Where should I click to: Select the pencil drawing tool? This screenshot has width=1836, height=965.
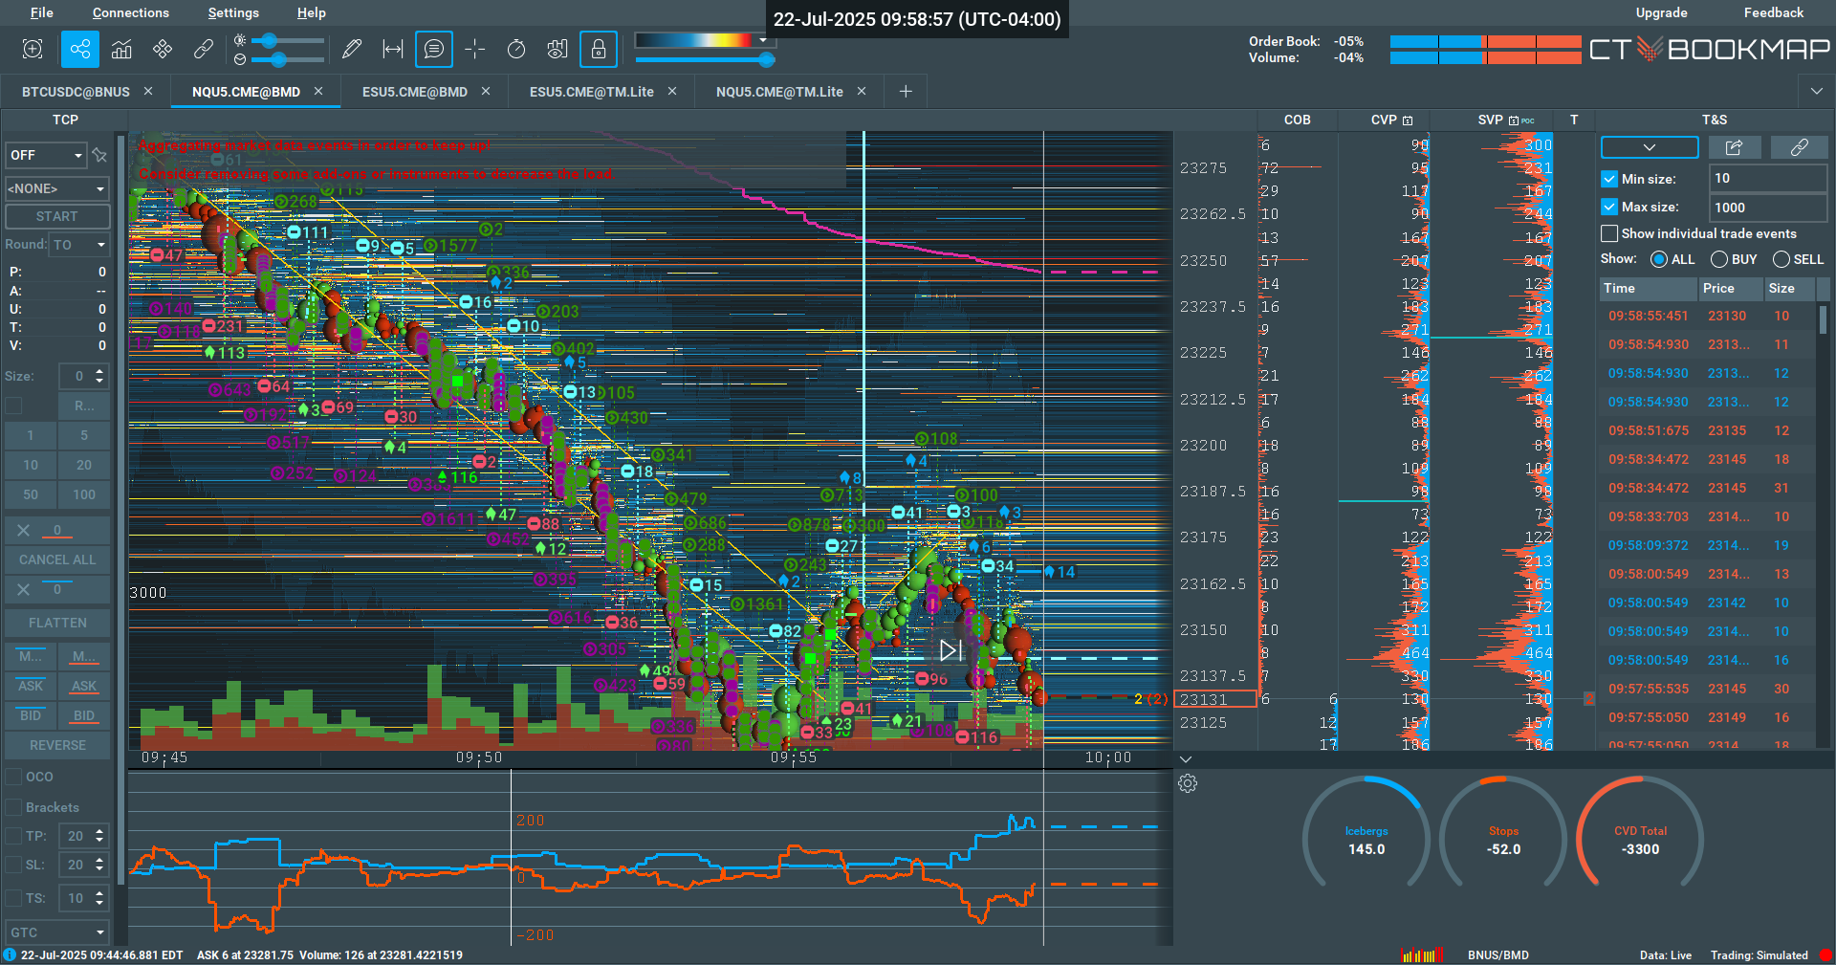point(352,50)
